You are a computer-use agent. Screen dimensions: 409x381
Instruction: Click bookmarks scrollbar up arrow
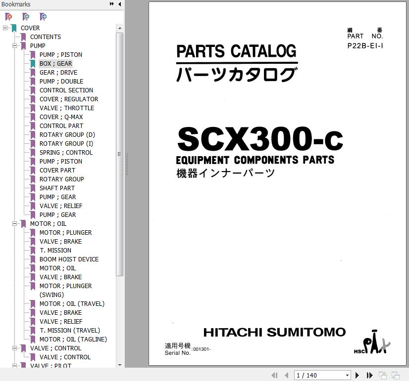tap(120, 28)
